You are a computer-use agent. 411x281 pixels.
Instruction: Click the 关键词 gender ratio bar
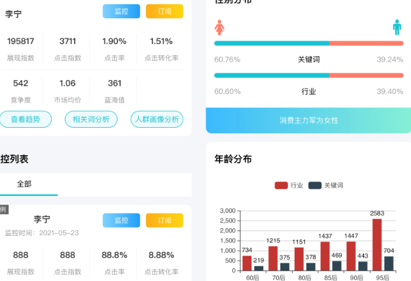(x=309, y=43)
